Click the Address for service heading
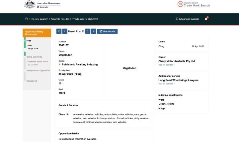The image size is (239, 142). (169, 76)
